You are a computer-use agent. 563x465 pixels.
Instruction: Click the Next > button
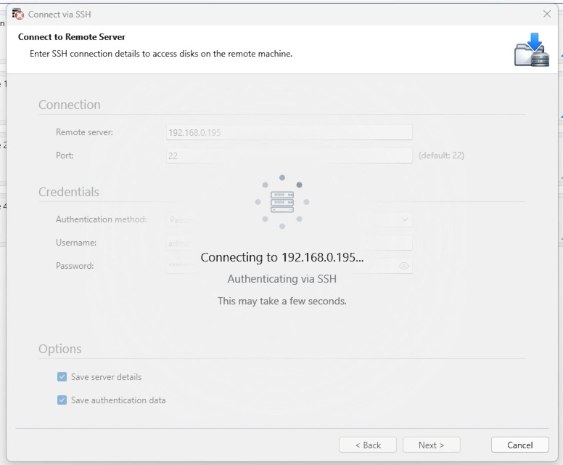431,445
